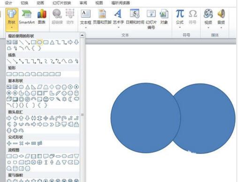Image resolution: width=238 pixels, height=182 pixels.
Task: Select the L-shape basic shape
Action: 52,93
